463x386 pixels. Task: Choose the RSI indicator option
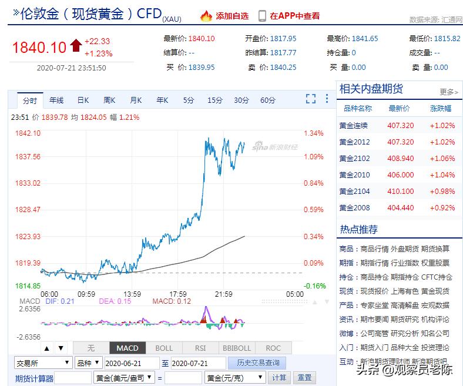[200, 348]
